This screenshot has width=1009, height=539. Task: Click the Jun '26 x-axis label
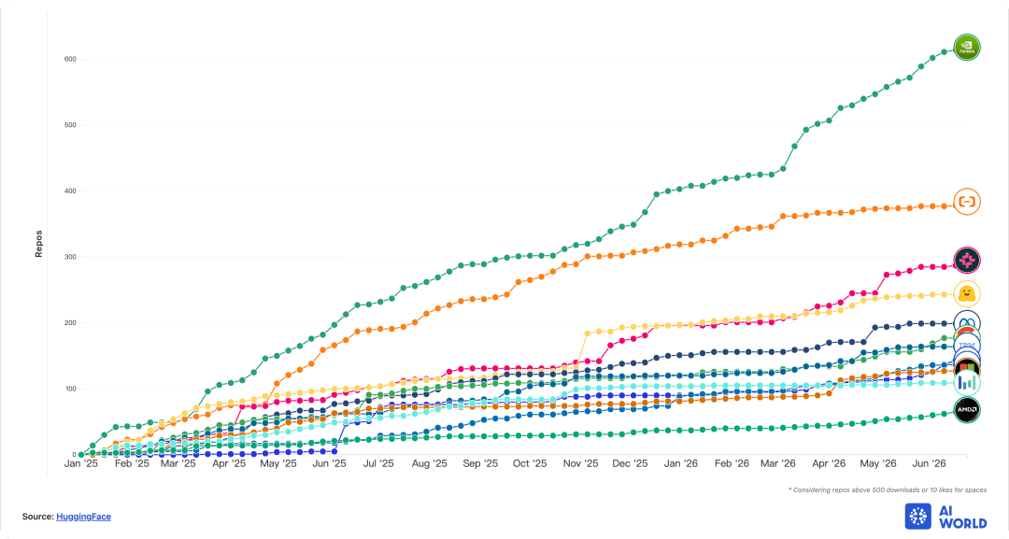coord(930,463)
